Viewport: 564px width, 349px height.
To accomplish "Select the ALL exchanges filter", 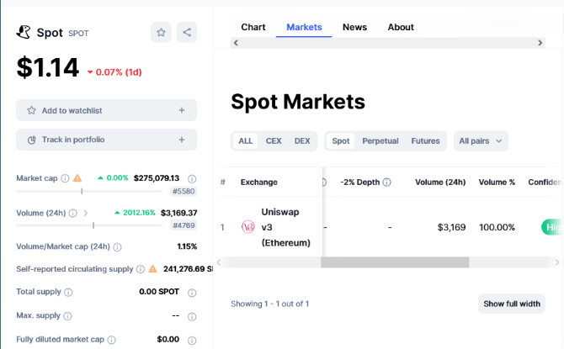I will point(245,141).
